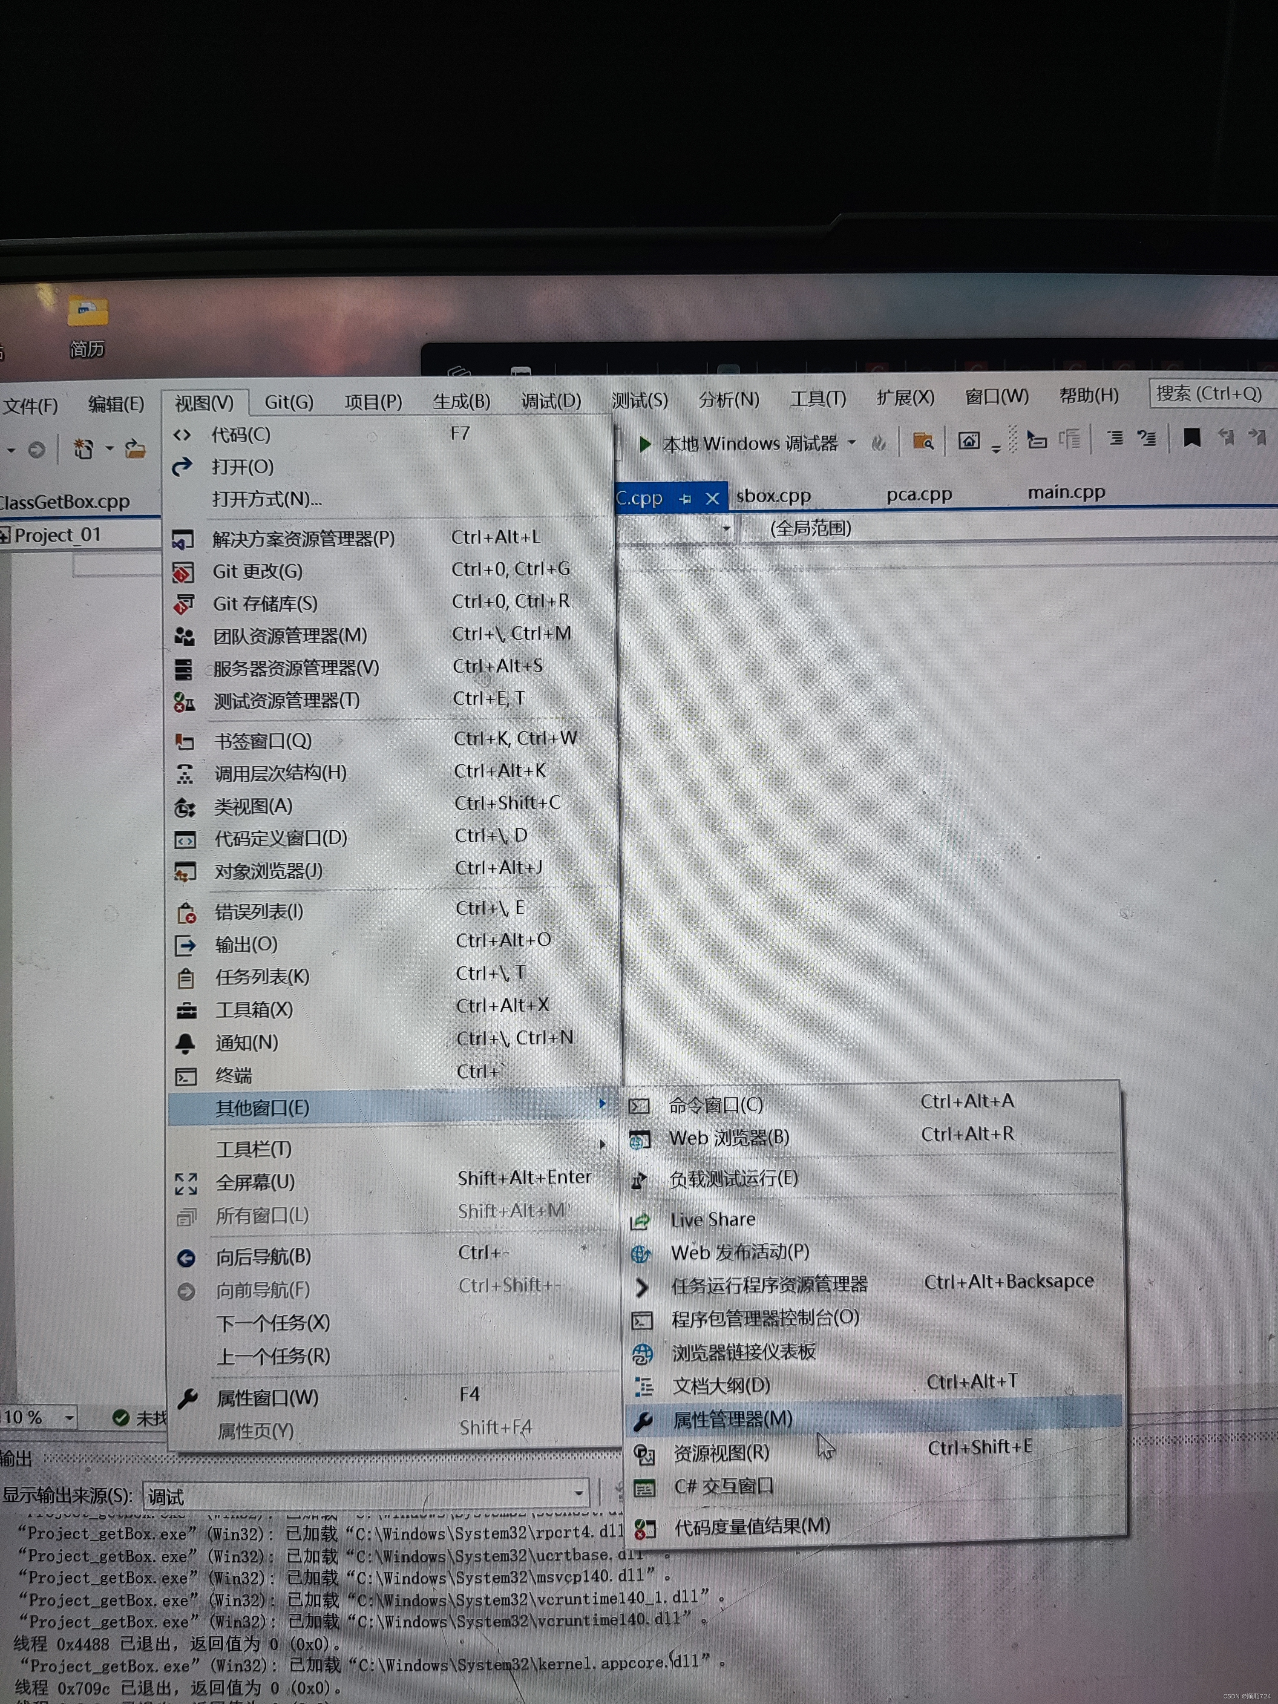This screenshot has height=1704, width=1278.
Task: Open the debugger target dropdown arrow
Action: [x=852, y=442]
